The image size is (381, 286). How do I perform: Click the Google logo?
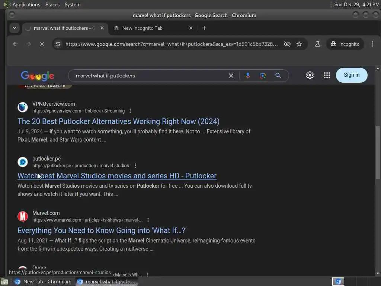tap(38, 76)
